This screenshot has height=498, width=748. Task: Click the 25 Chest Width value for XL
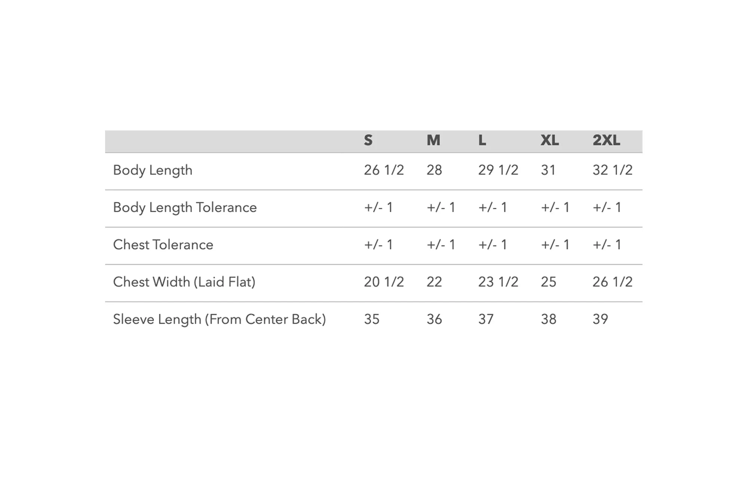point(549,282)
